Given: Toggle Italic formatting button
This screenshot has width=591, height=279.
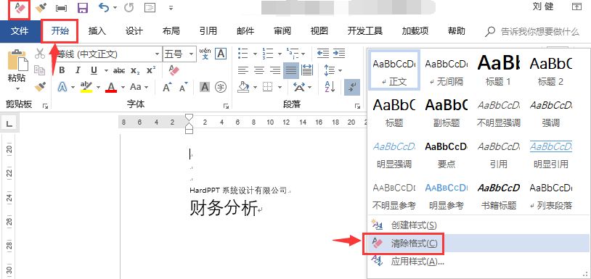Looking at the screenshot, I should click(x=78, y=70).
